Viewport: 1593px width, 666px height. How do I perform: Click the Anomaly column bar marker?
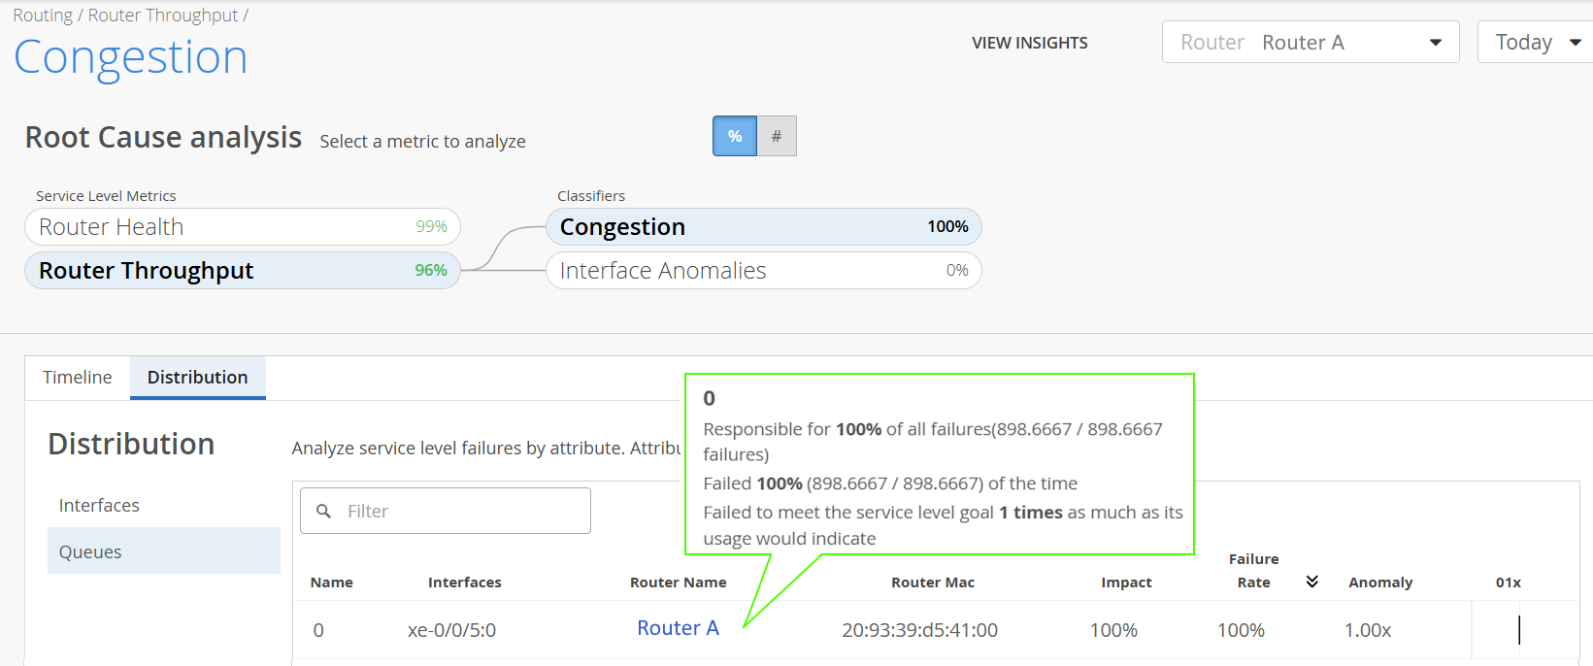pyautogui.click(x=1519, y=630)
